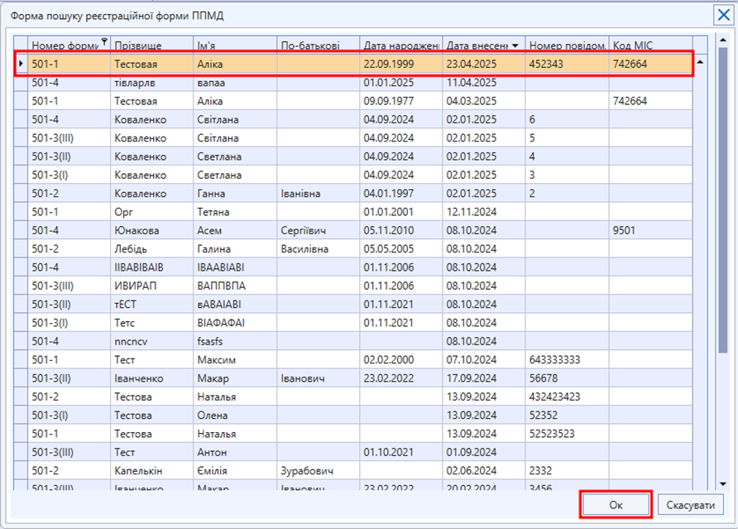The height and width of the screenshot is (529, 738).
Task: Click the row selector of the highlighted first row
Action: point(21,64)
